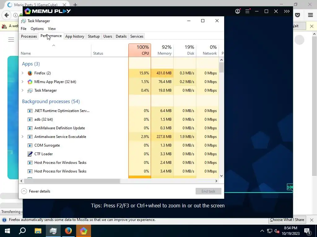
Task: Show hidden tray icons chevron
Action: 262,231
